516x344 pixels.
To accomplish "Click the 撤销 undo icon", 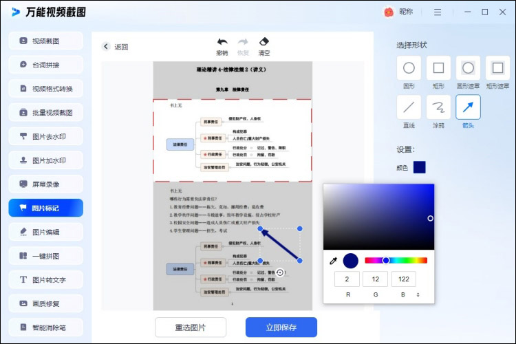I will click(222, 42).
